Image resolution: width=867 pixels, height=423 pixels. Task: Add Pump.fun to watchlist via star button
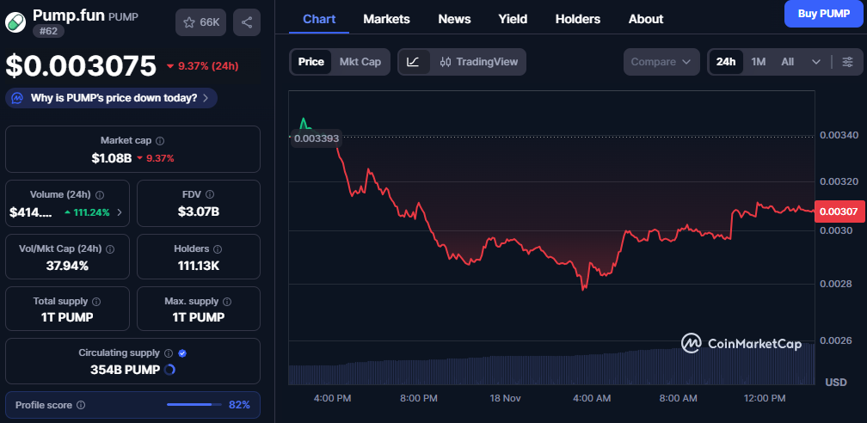[200, 22]
